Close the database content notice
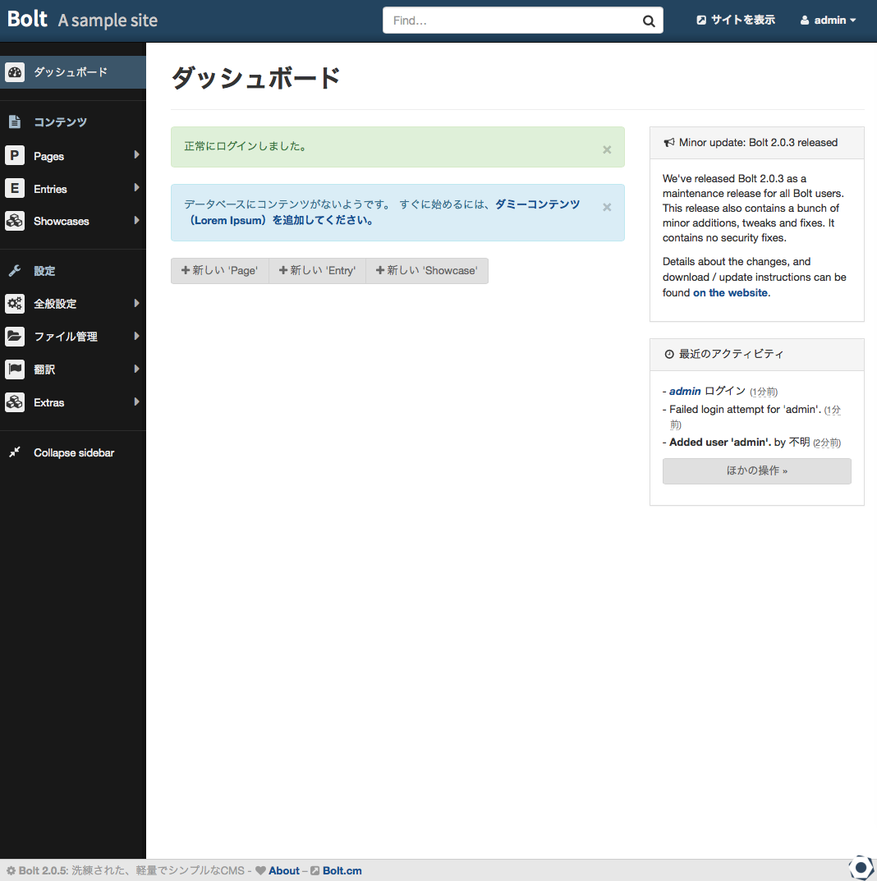This screenshot has width=877, height=881. pyautogui.click(x=607, y=207)
